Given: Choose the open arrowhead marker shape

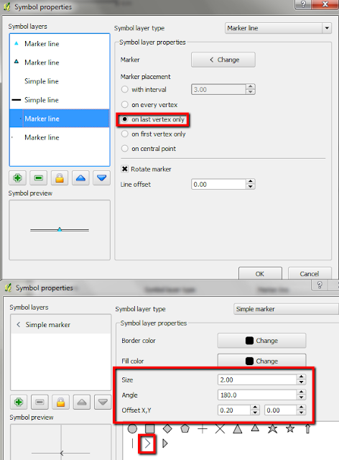Looking at the screenshot, I should tap(147, 443).
